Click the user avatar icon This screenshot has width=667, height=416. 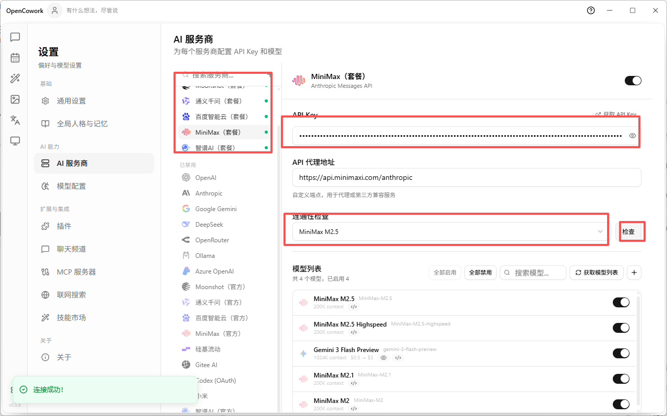pyautogui.click(x=55, y=10)
